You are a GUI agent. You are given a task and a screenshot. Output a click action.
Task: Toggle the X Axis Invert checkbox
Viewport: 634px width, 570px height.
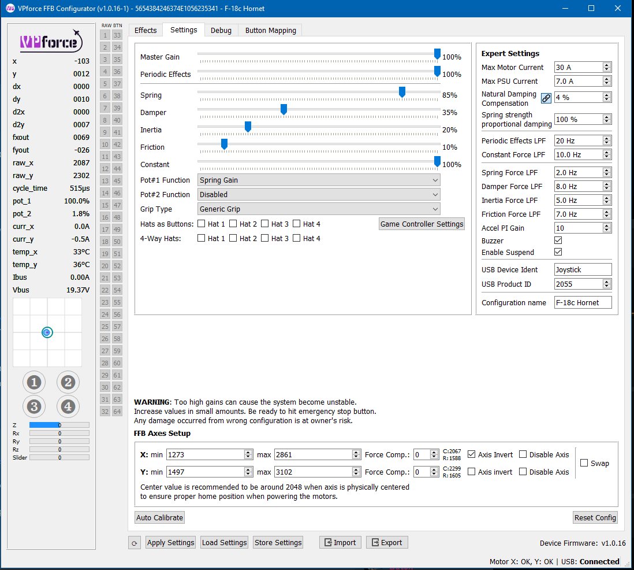[472, 455]
